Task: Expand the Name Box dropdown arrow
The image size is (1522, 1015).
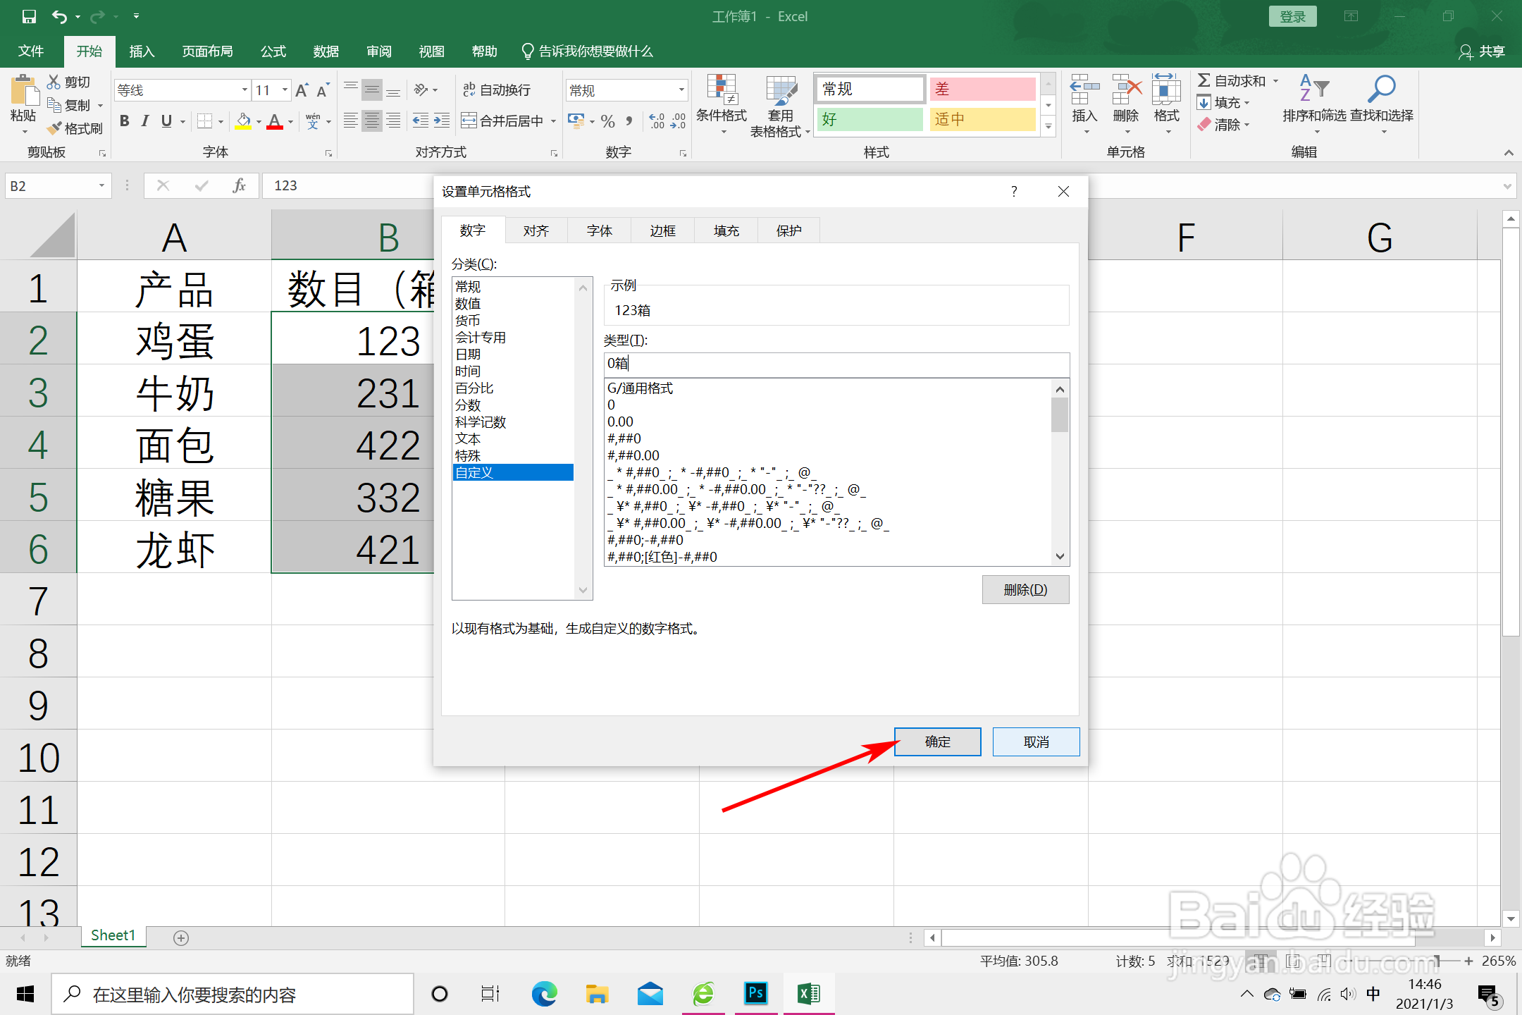Action: (x=101, y=186)
